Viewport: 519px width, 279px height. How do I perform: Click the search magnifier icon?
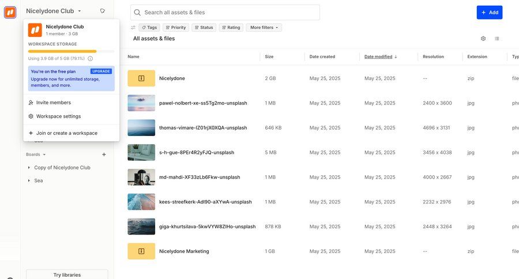(137, 13)
